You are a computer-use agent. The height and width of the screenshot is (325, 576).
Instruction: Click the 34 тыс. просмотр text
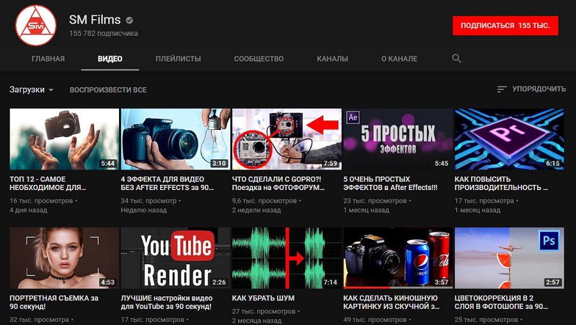148,201
